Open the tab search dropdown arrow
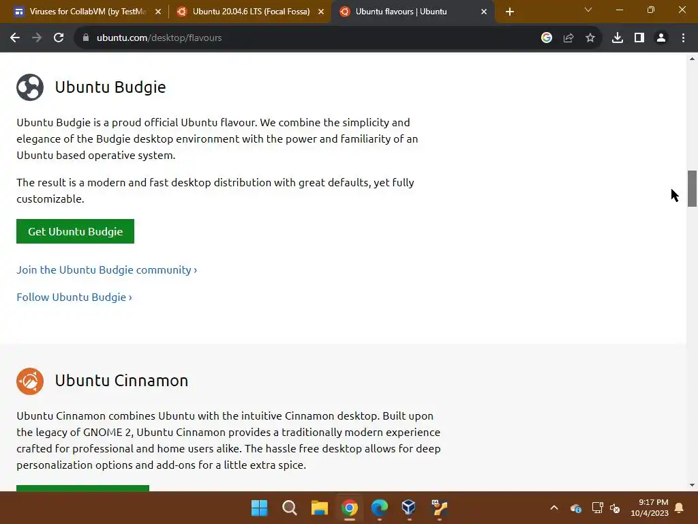This screenshot has height=524, width=698. coord(588,10)
